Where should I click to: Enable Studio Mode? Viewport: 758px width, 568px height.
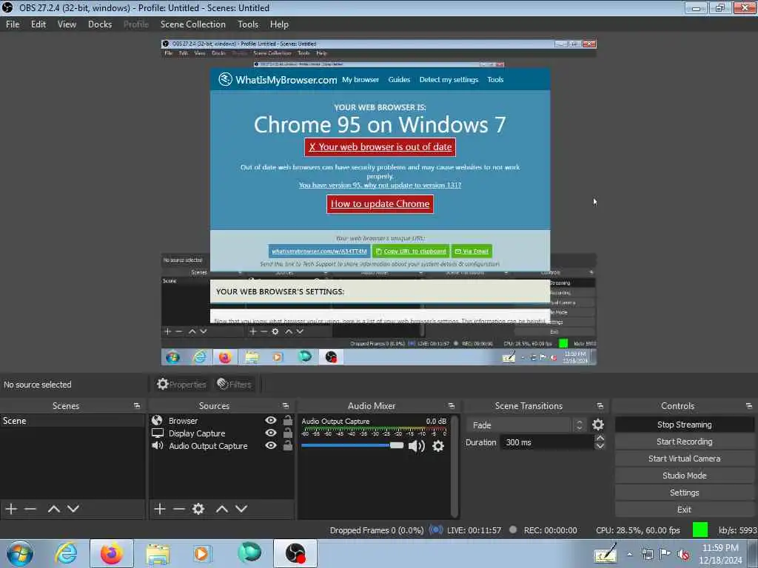tap(684, 476)
